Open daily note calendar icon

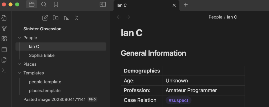point(4,49)
